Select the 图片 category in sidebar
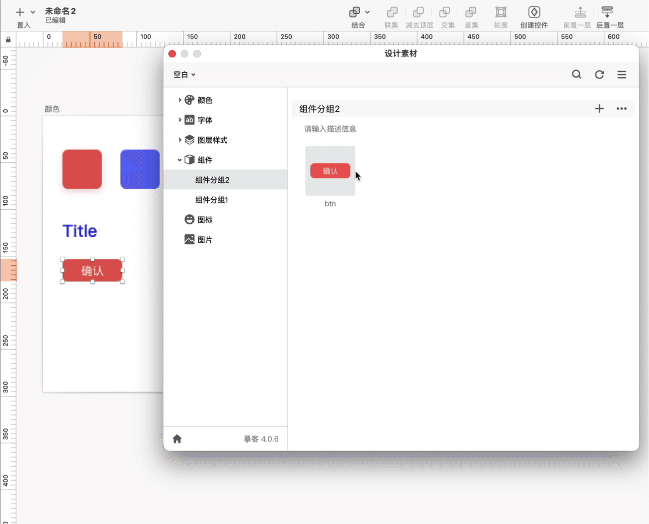649x524 pixels. point(205,240)
